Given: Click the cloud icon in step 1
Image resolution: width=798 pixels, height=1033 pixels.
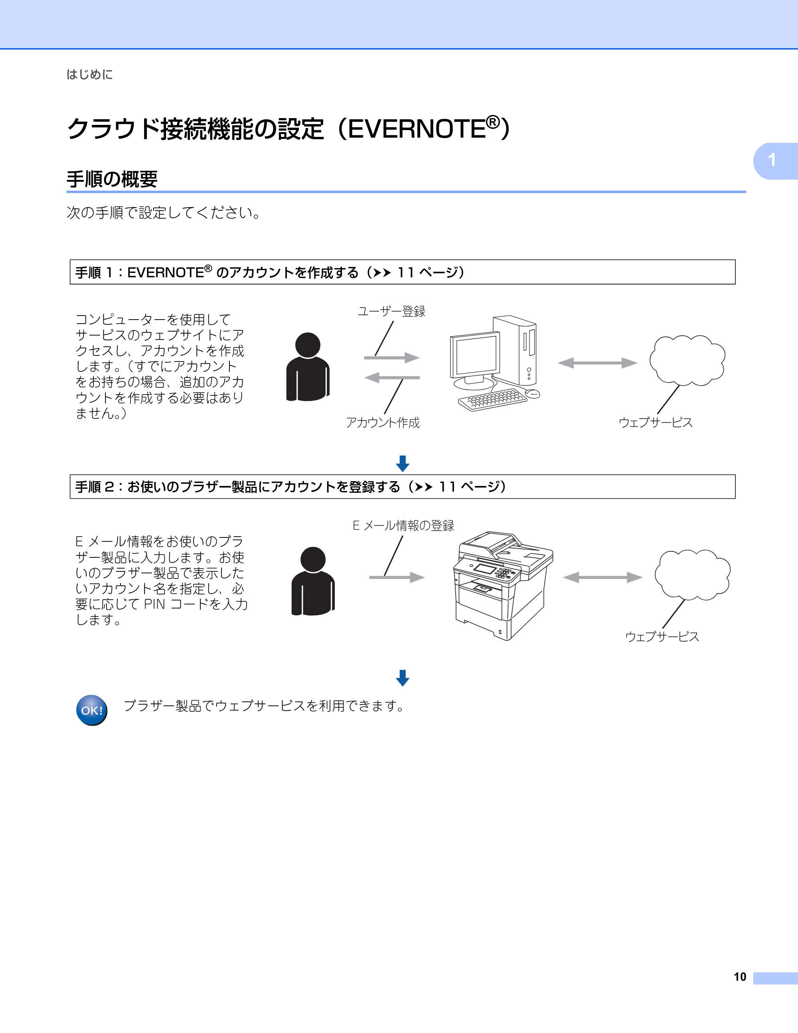Looking at the screenshot, I should pyautogui.click(x=687, y=360).
